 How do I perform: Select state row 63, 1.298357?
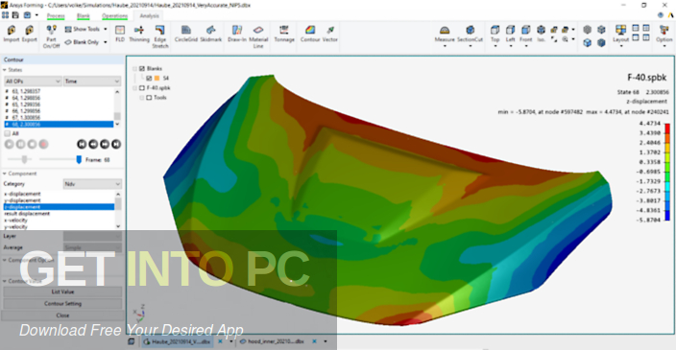coord(60,91)
